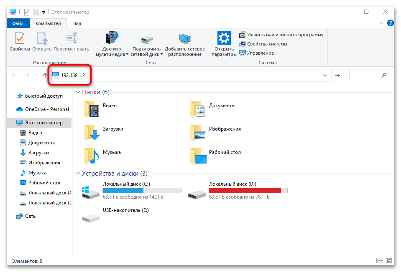The width and height of the screenshot is (401, 272).
Task: Expand the address bar history dropdown
Action: click(325, 75)
